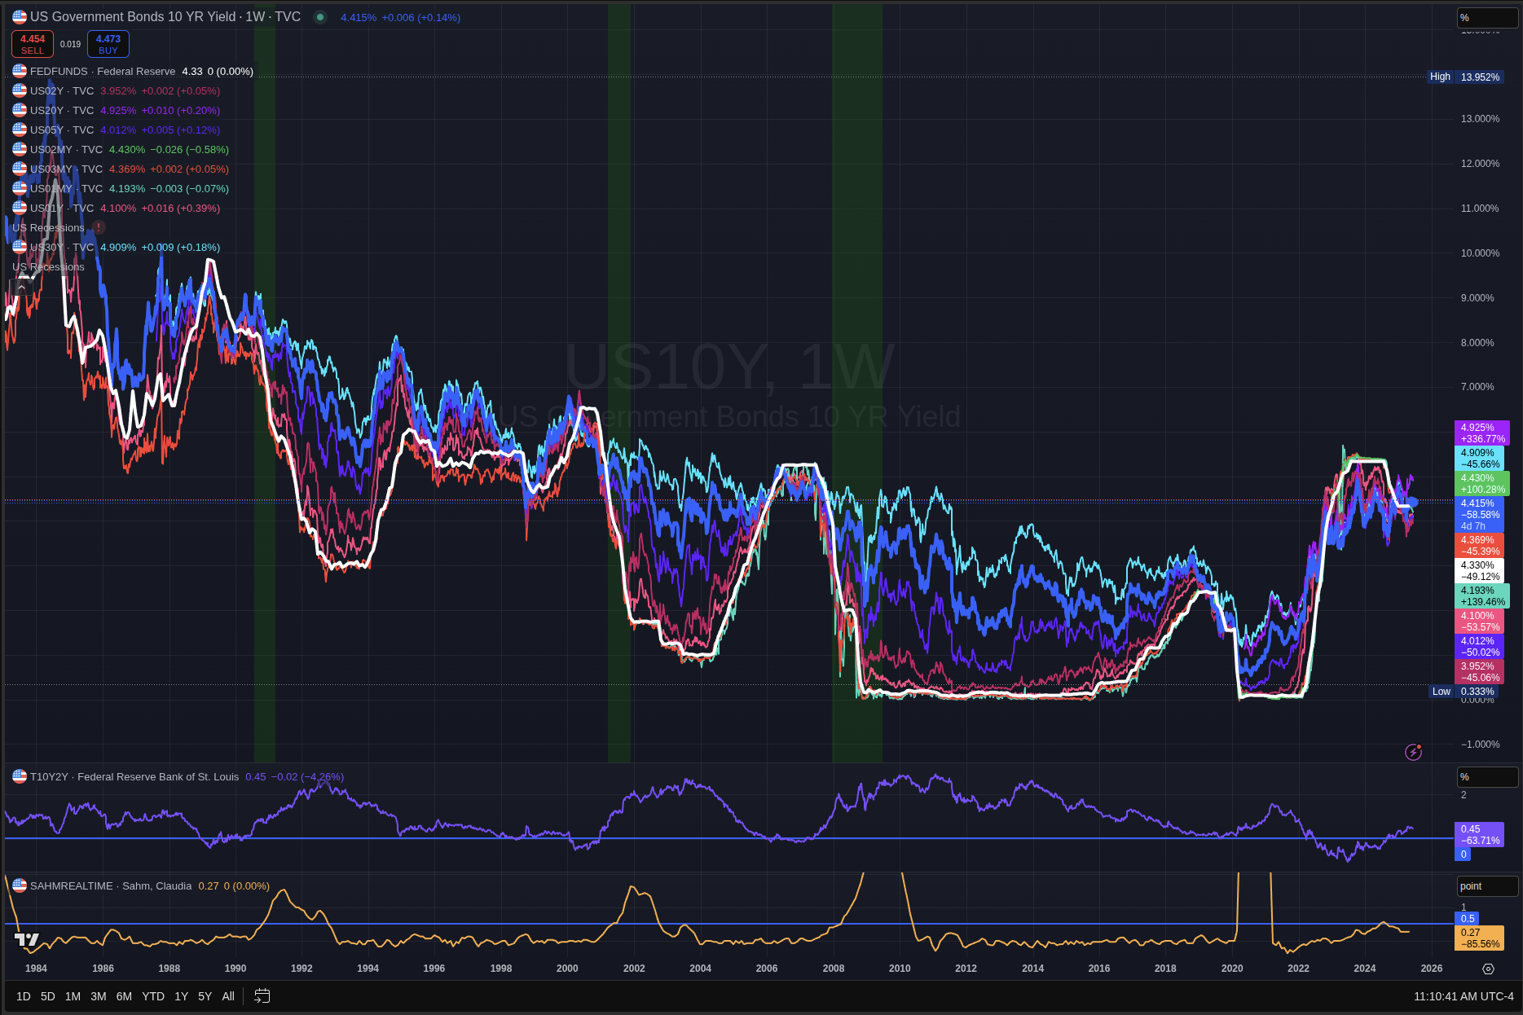
Task: Click the 2008 label on the time axis
Action: point(834,969)
